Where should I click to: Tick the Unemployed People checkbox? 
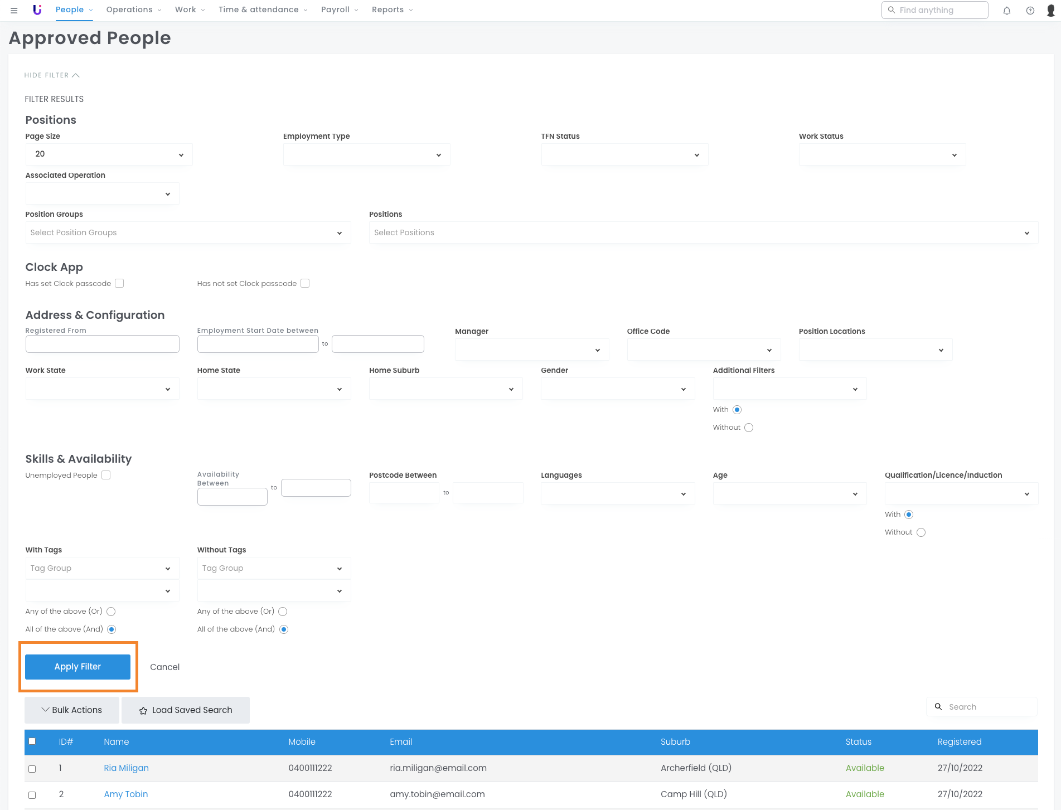pyautogui.click(x=106, y=476)
